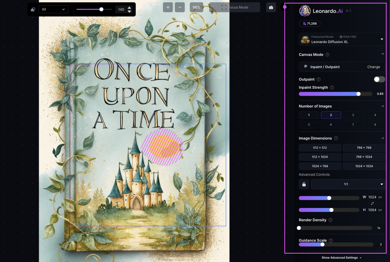
Task: Click Change canvas mode button
Action: coord(373,67)
